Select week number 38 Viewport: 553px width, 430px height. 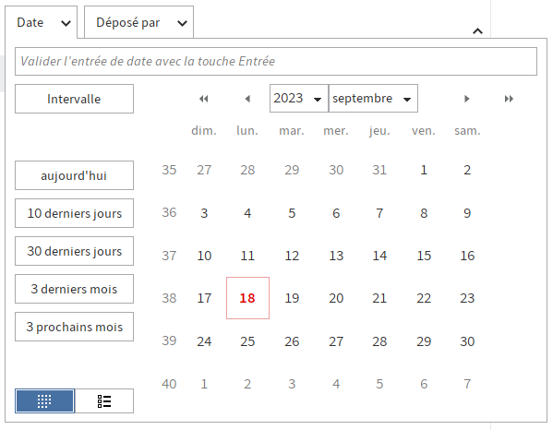coord(169,298)
